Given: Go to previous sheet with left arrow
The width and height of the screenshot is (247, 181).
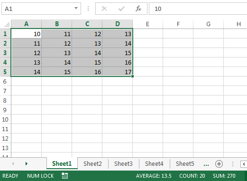Looking at the screenshot, I should (13, 164).
